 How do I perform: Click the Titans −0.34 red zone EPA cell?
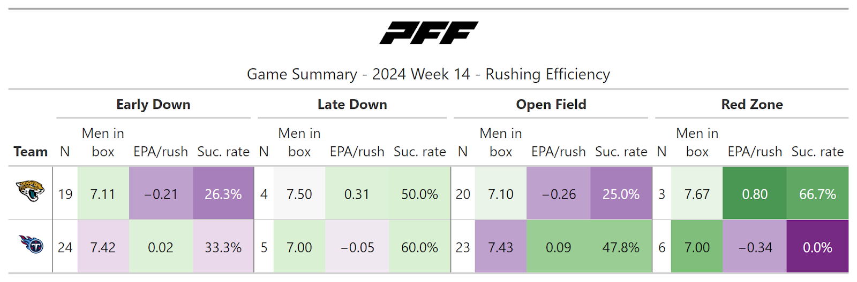point(754,247)
